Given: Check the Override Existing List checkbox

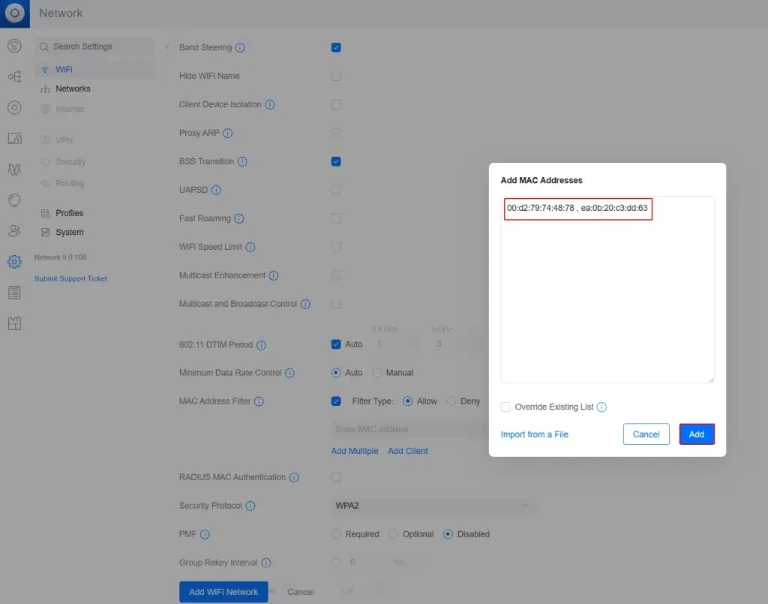Looking at the screenshot, I should coord(505,407).
